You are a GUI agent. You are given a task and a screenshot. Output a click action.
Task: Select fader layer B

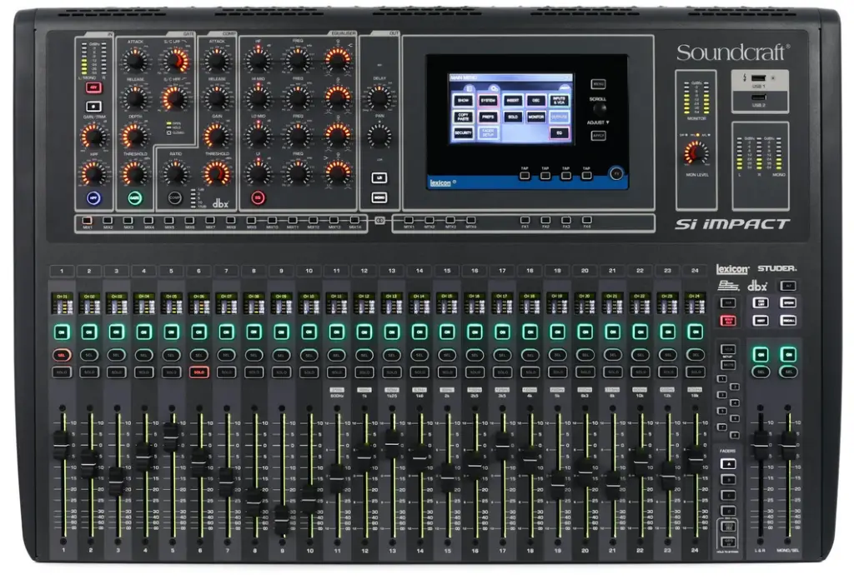tap(728, 478)
